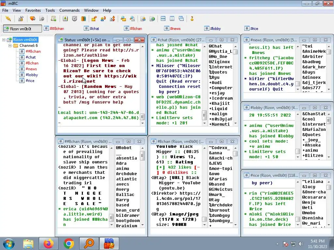Open the File menu
This screenshot has height=250, width=334.
click(5, 10)
